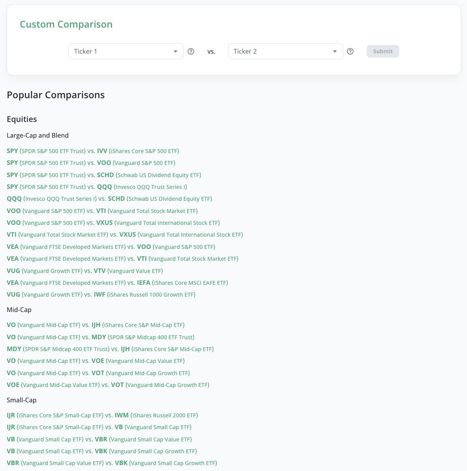Screen dimensions: 467x471
Task: Open VTI vs. VXUS comparison
Action: tap(125, 235)
